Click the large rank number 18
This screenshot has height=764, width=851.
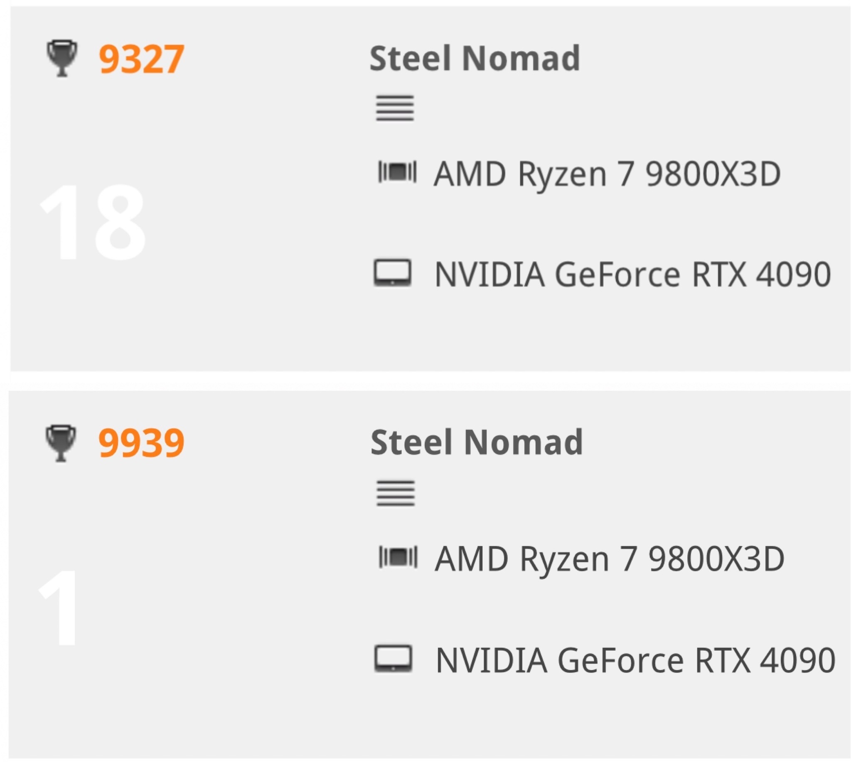[x=92, y=223]
